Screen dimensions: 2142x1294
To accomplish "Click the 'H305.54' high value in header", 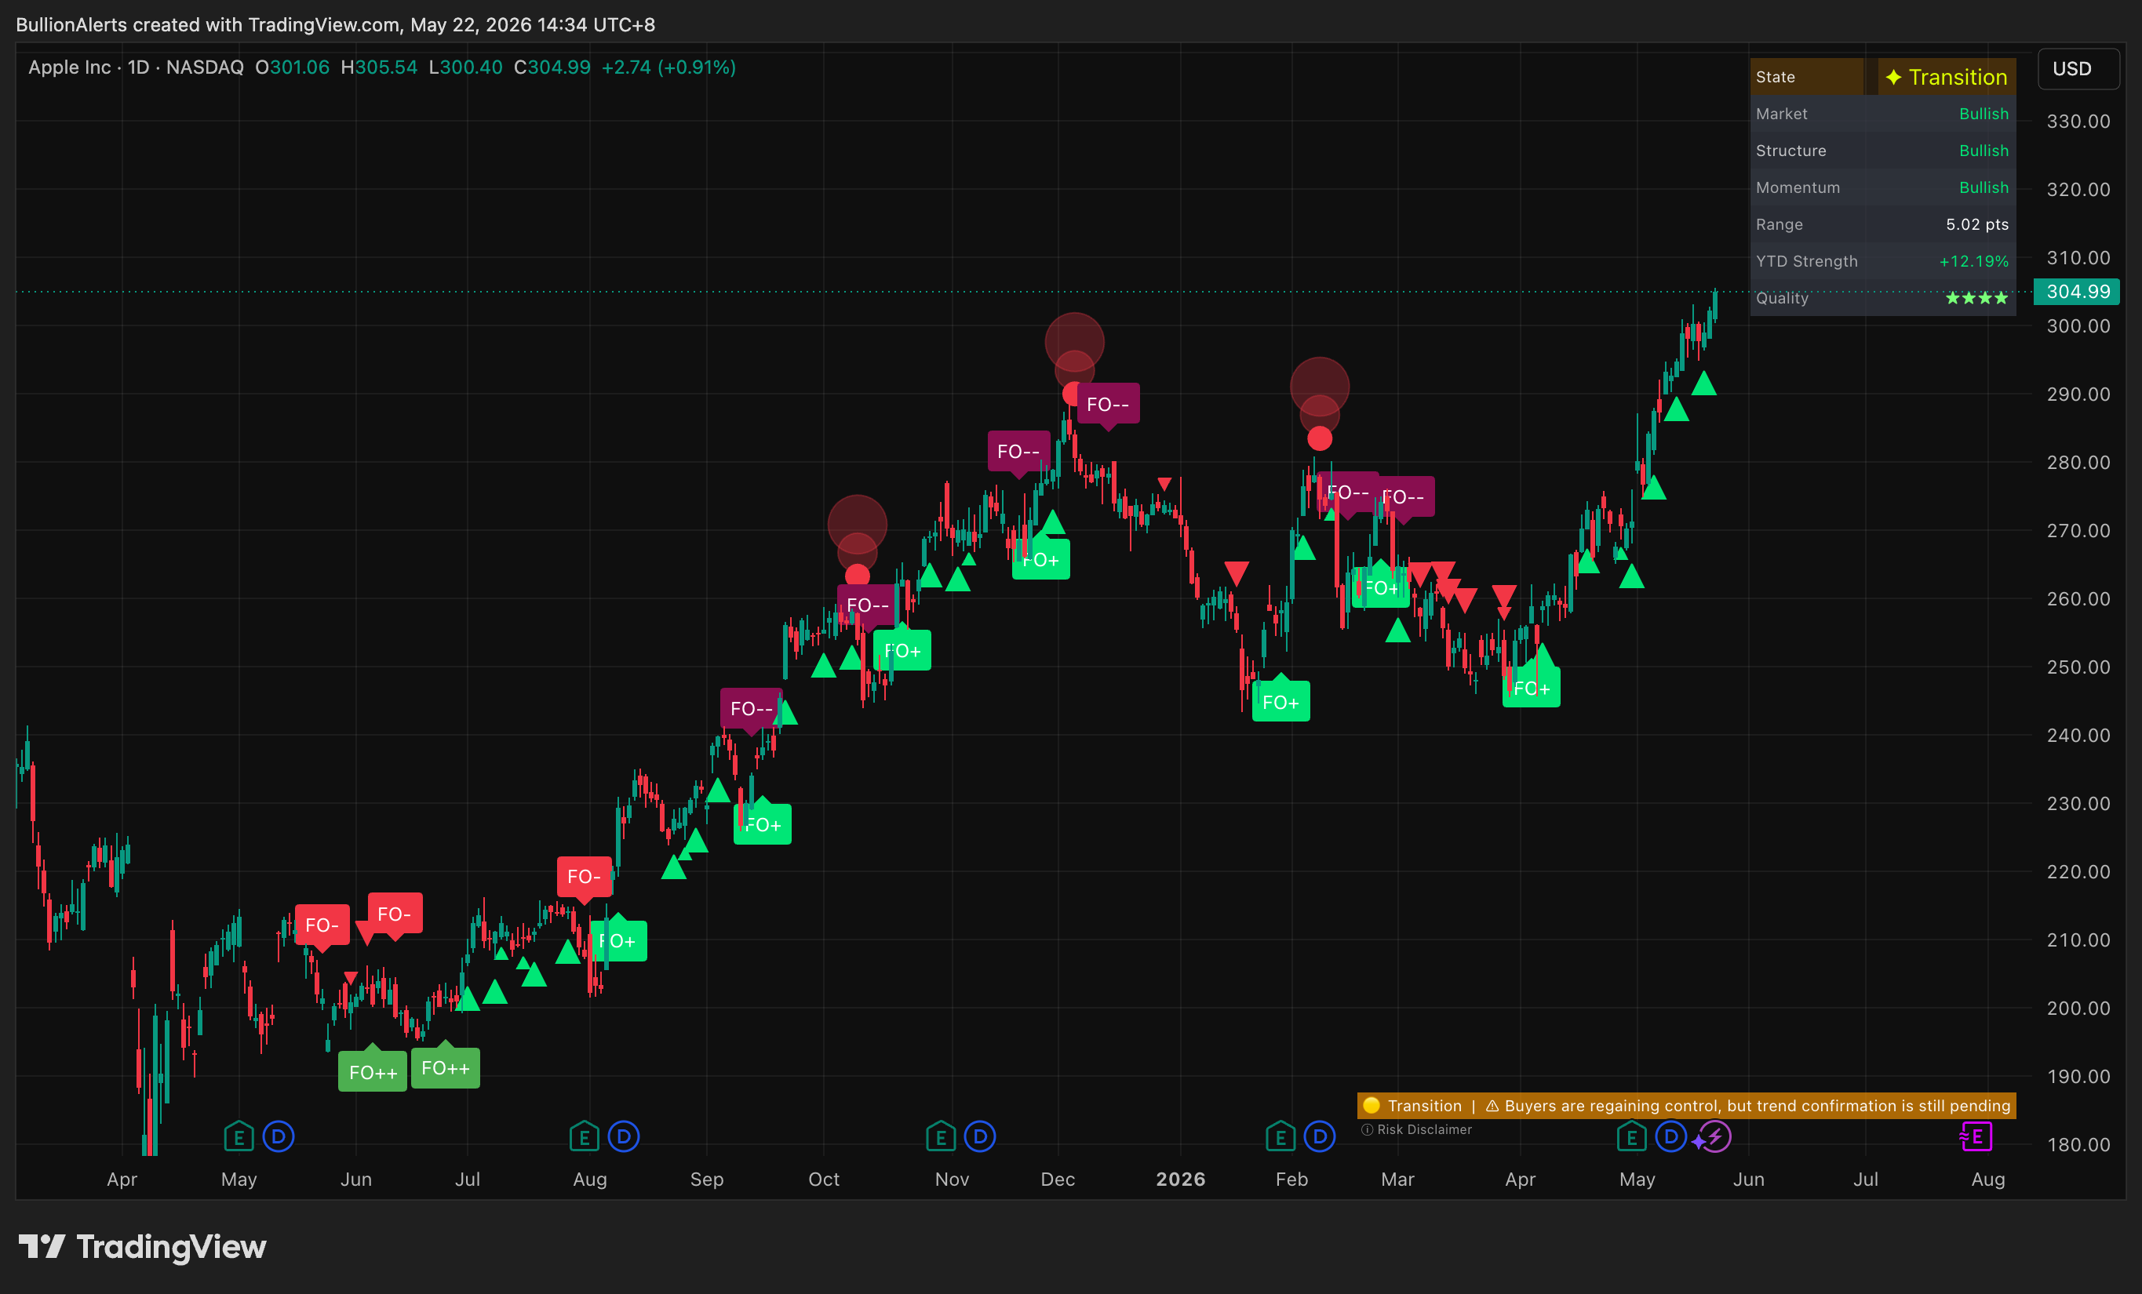I will click(379, 67).
